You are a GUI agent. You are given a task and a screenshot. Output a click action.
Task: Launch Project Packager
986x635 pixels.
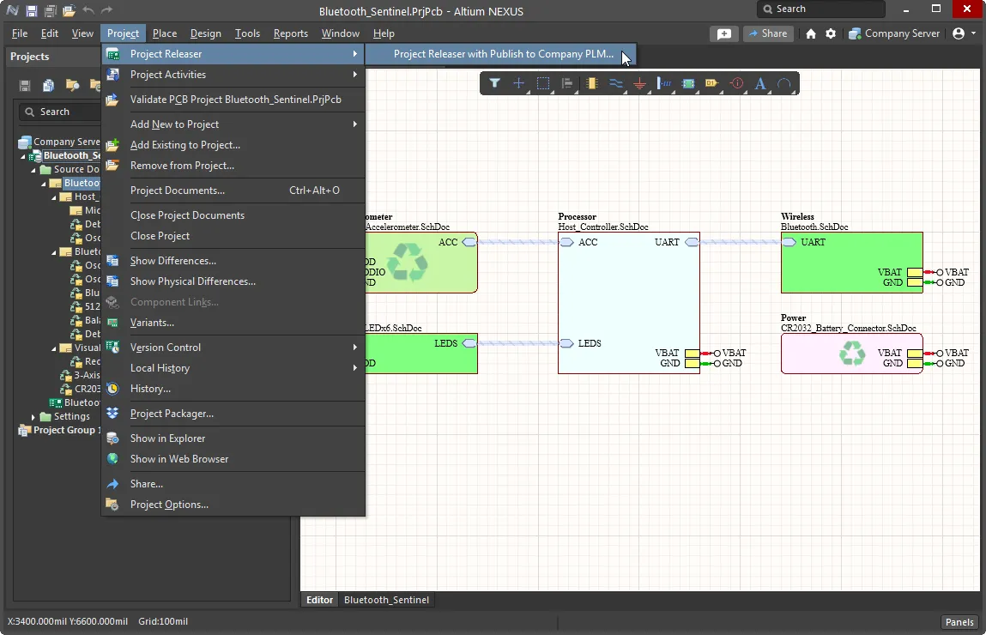pyautogui.click(x=233, y=414)
